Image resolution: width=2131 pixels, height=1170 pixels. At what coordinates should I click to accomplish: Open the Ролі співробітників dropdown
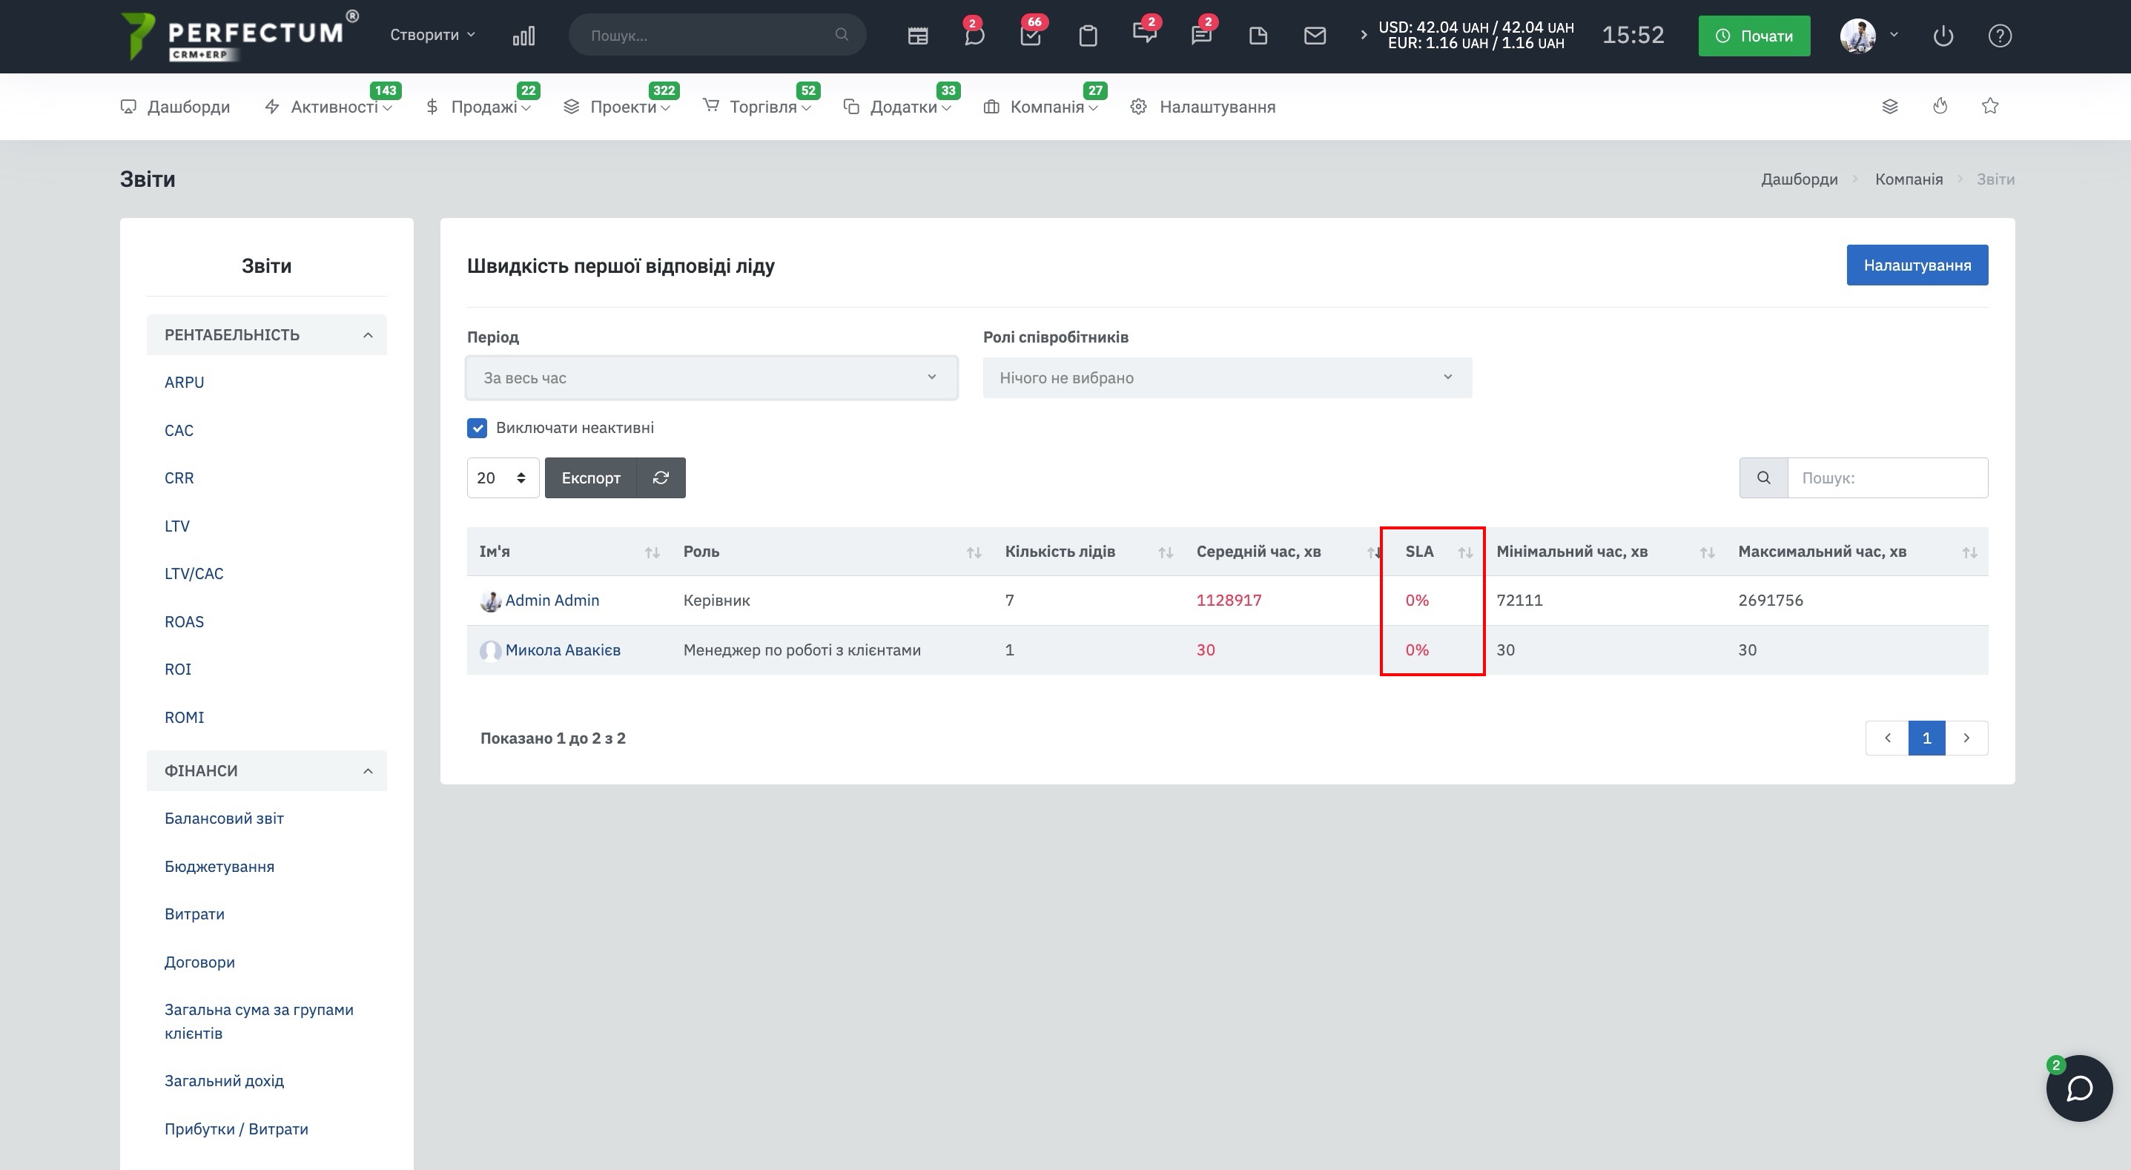click(x=1227, y=378)
